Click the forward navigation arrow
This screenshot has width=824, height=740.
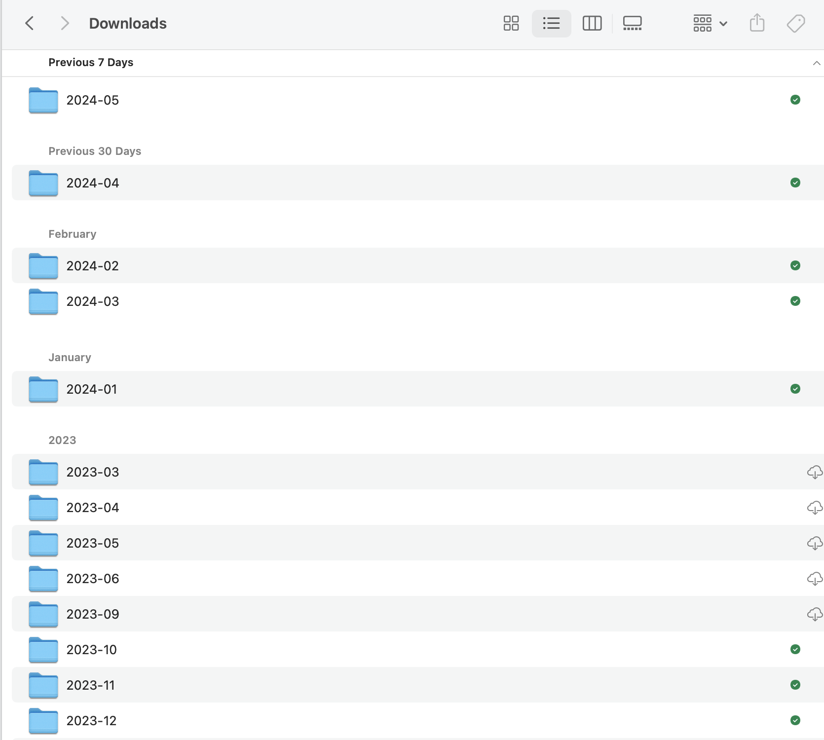tap(64, 23)
